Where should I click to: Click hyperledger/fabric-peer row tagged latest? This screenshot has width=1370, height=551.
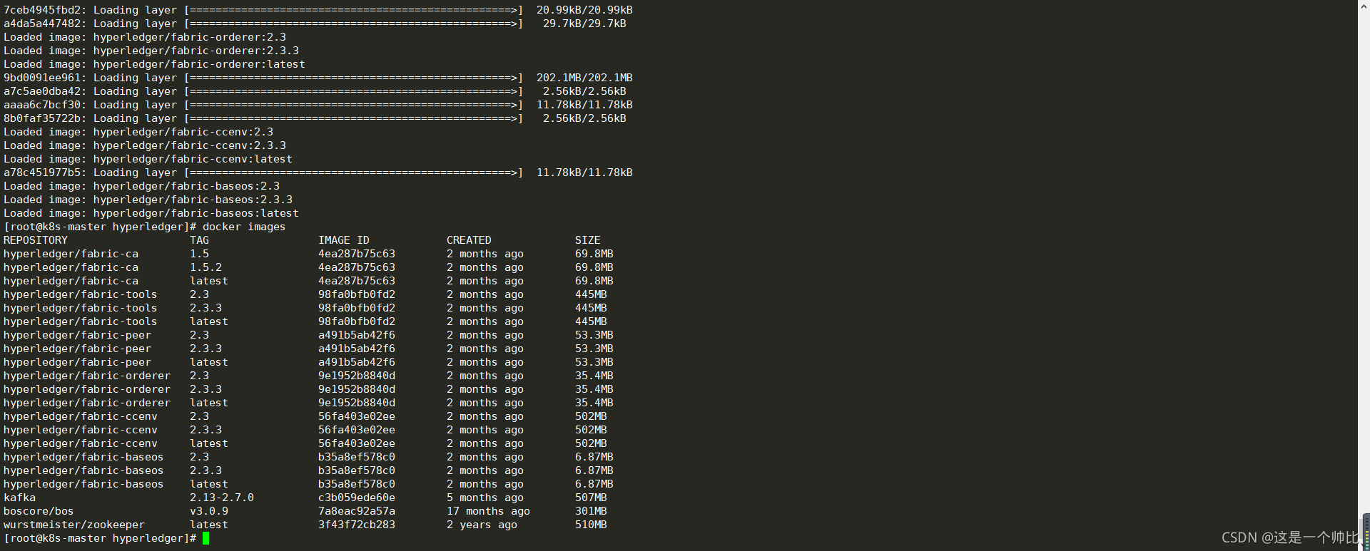(308, 362)
